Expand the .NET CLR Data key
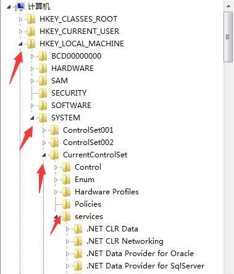This screenshot has width=234, height=274. coord(67,229)
